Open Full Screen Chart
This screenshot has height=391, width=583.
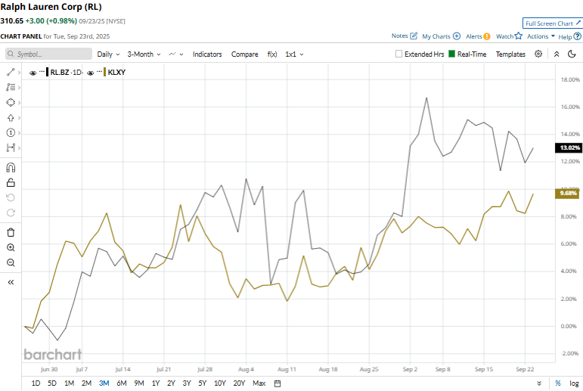tap(553, 23)
